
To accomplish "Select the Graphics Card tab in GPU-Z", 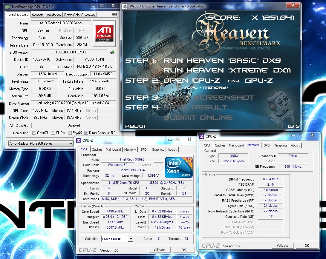I will point(18,14).
